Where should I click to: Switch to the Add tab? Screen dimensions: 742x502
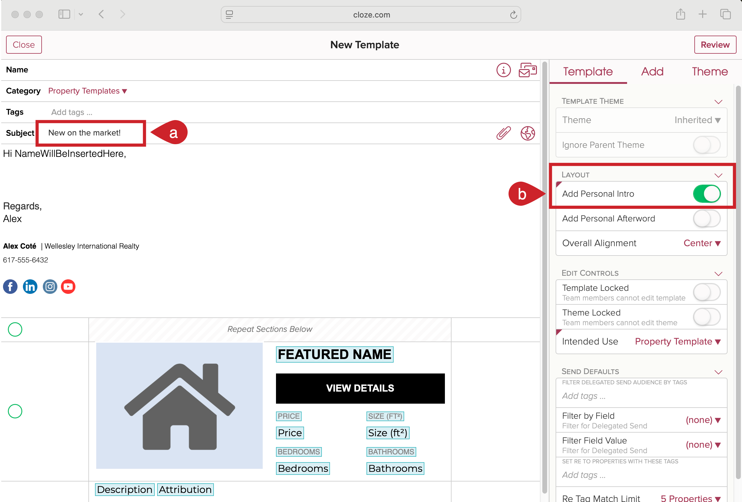click(x=652, y=71)
